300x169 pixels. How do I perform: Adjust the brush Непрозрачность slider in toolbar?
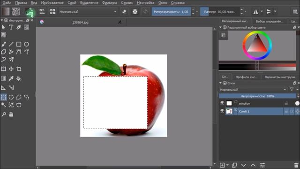(x=171, y=12)
